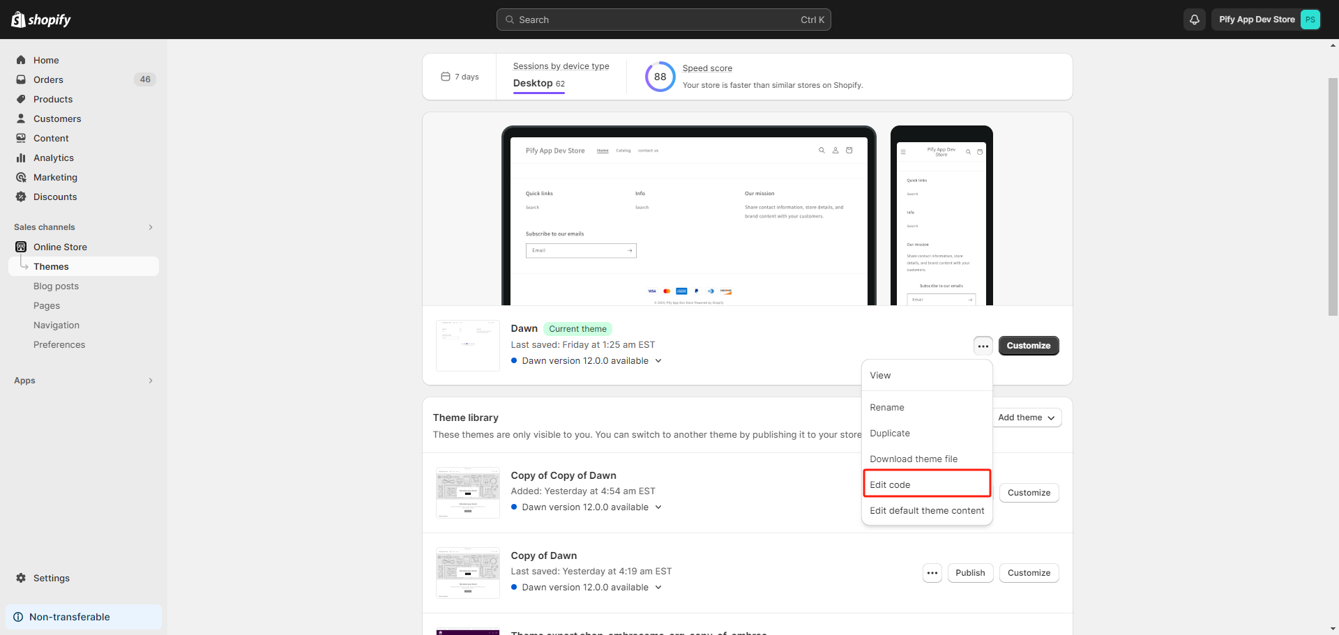1339x635 pixels.
Task: Open the PS account avatar
Action: [x=1310, y=20]
